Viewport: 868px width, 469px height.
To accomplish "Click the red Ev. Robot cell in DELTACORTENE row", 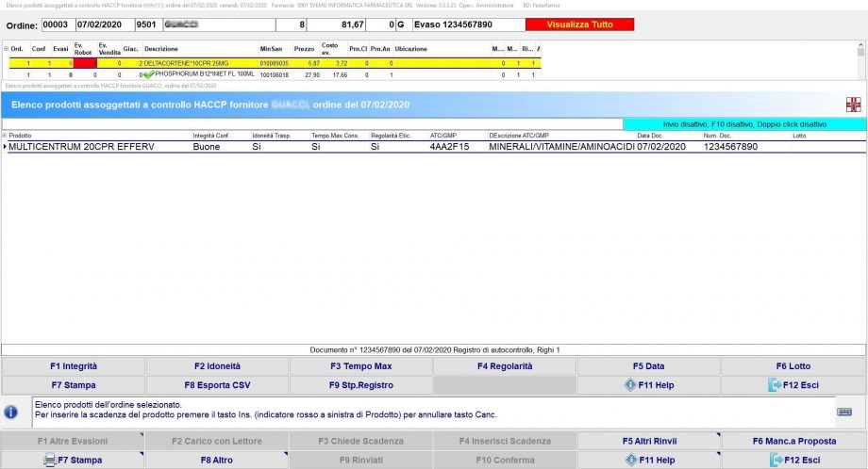I will tap(84, 63).
